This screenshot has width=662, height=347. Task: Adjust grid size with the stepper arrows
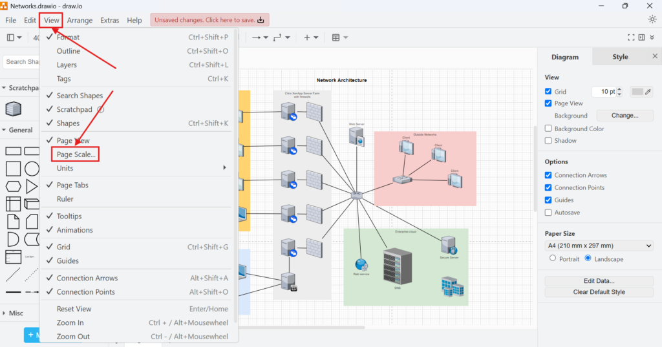(x=619, y=92)
